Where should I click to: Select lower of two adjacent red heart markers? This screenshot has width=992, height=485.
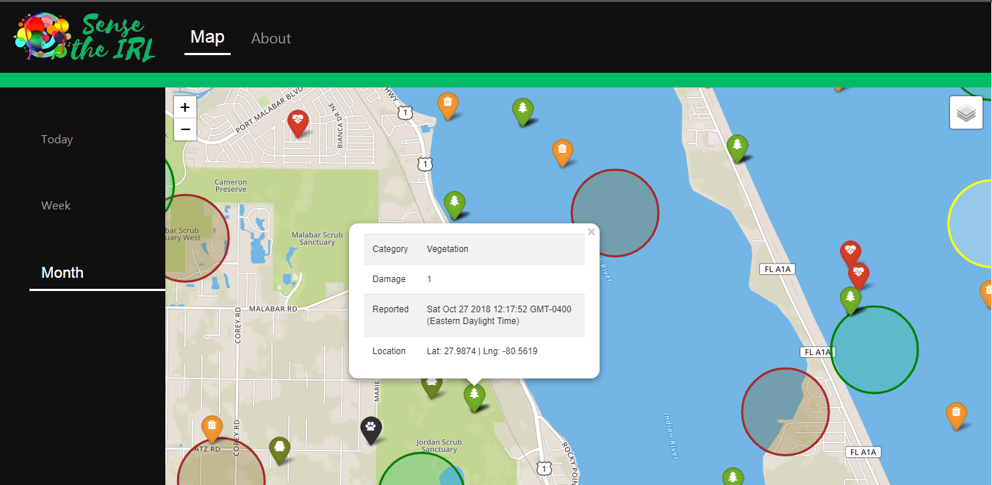click(x=858, y=276)
